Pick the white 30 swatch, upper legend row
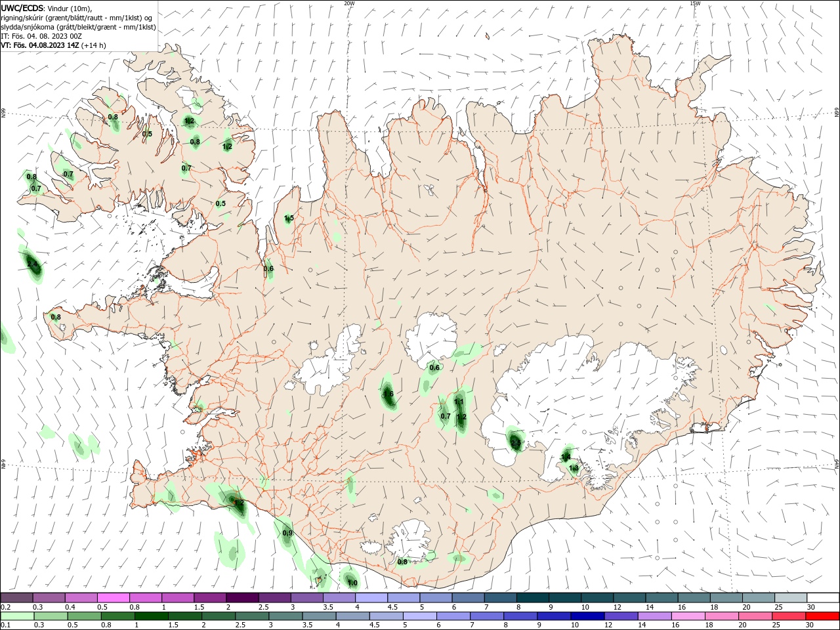Viewport: 840px width, 630px height. point(823,597)
